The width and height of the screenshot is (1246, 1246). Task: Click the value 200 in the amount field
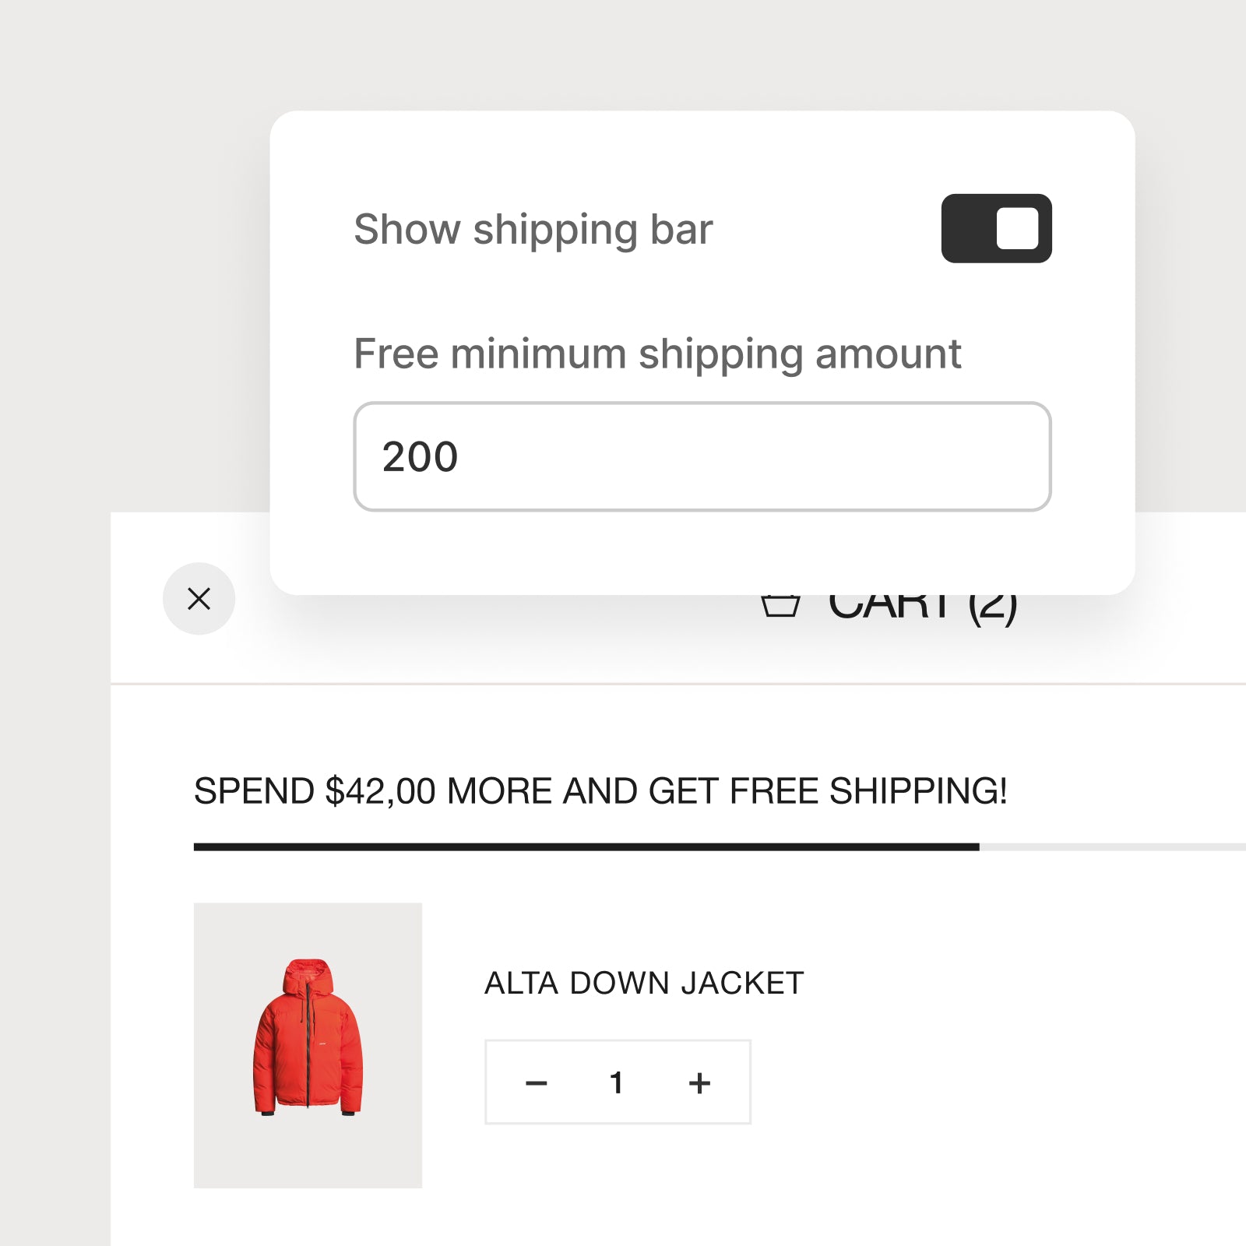tap(420, 456)
